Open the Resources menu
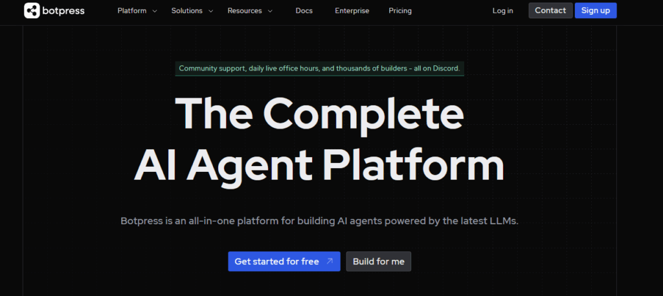The width and height of the screenshot is (663, 296). coord(245,11)
